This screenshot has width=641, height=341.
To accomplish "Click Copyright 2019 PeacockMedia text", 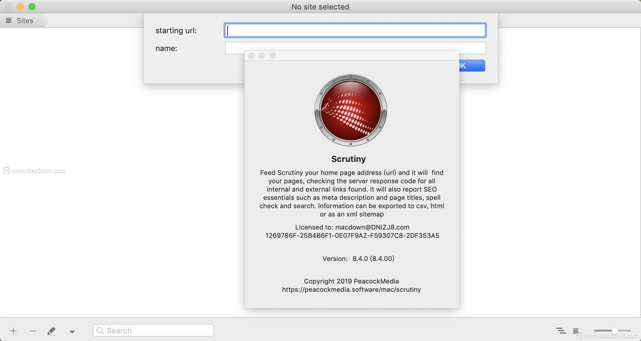I will [351, 281].
